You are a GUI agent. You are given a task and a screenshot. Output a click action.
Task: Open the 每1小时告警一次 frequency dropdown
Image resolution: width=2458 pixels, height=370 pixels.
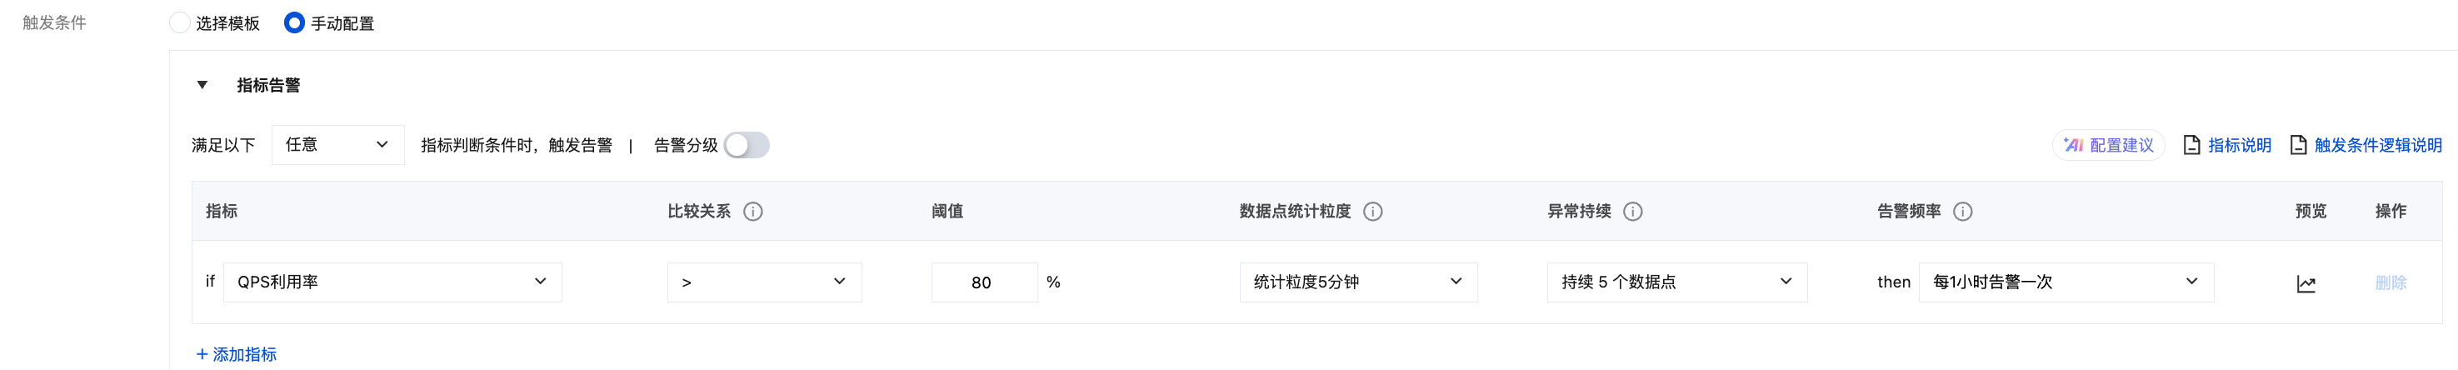click(2065, 282)
